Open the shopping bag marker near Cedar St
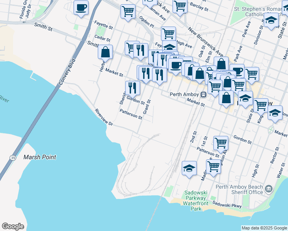The width and height of the screenshot is (288, 231). pos(105,52)
